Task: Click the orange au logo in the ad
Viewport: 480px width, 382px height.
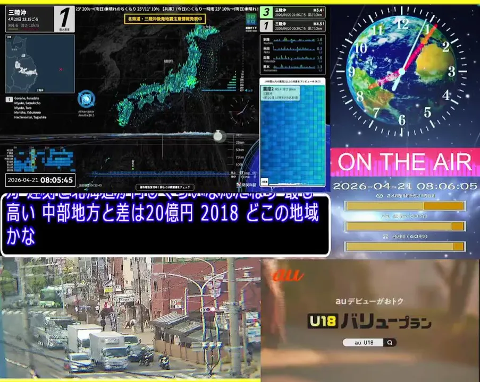Action: (x=288, y=275)
